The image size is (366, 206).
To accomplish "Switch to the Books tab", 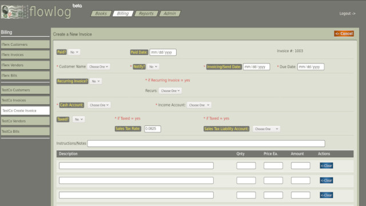I will coord(101,14).
